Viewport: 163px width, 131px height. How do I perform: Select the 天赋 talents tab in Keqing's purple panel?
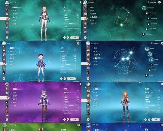14,102
